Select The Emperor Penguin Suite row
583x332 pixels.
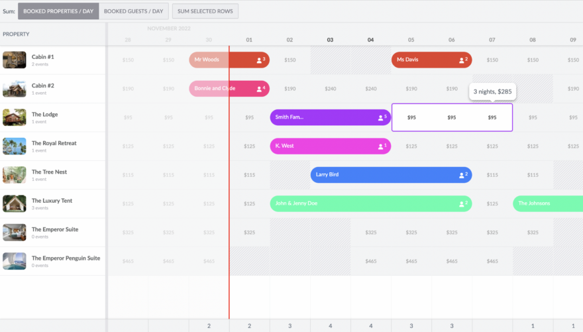pos(66,258)
